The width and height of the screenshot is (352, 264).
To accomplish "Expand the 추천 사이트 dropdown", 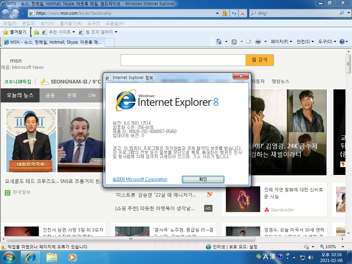I will 74,32.
